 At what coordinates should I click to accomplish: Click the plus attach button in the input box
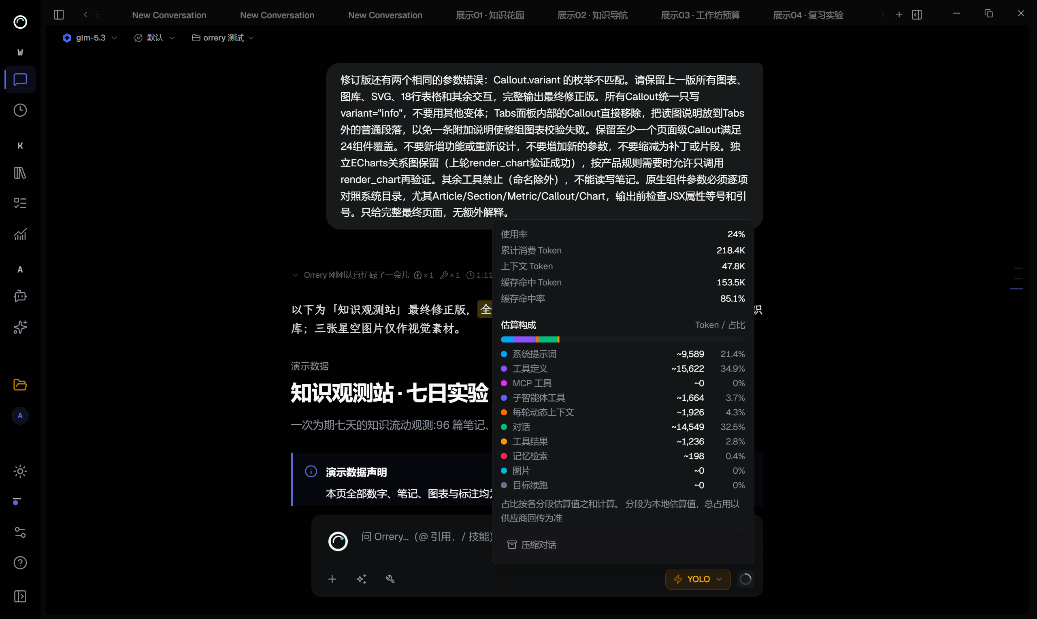pyautogui.click(x=332, y=579)
